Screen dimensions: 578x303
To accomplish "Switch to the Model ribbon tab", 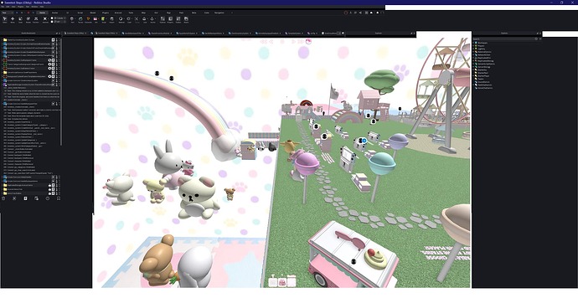I will (92, 13).
